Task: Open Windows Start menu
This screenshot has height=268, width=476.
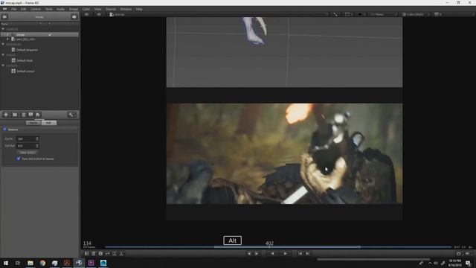Action: [x=6, y=263]
